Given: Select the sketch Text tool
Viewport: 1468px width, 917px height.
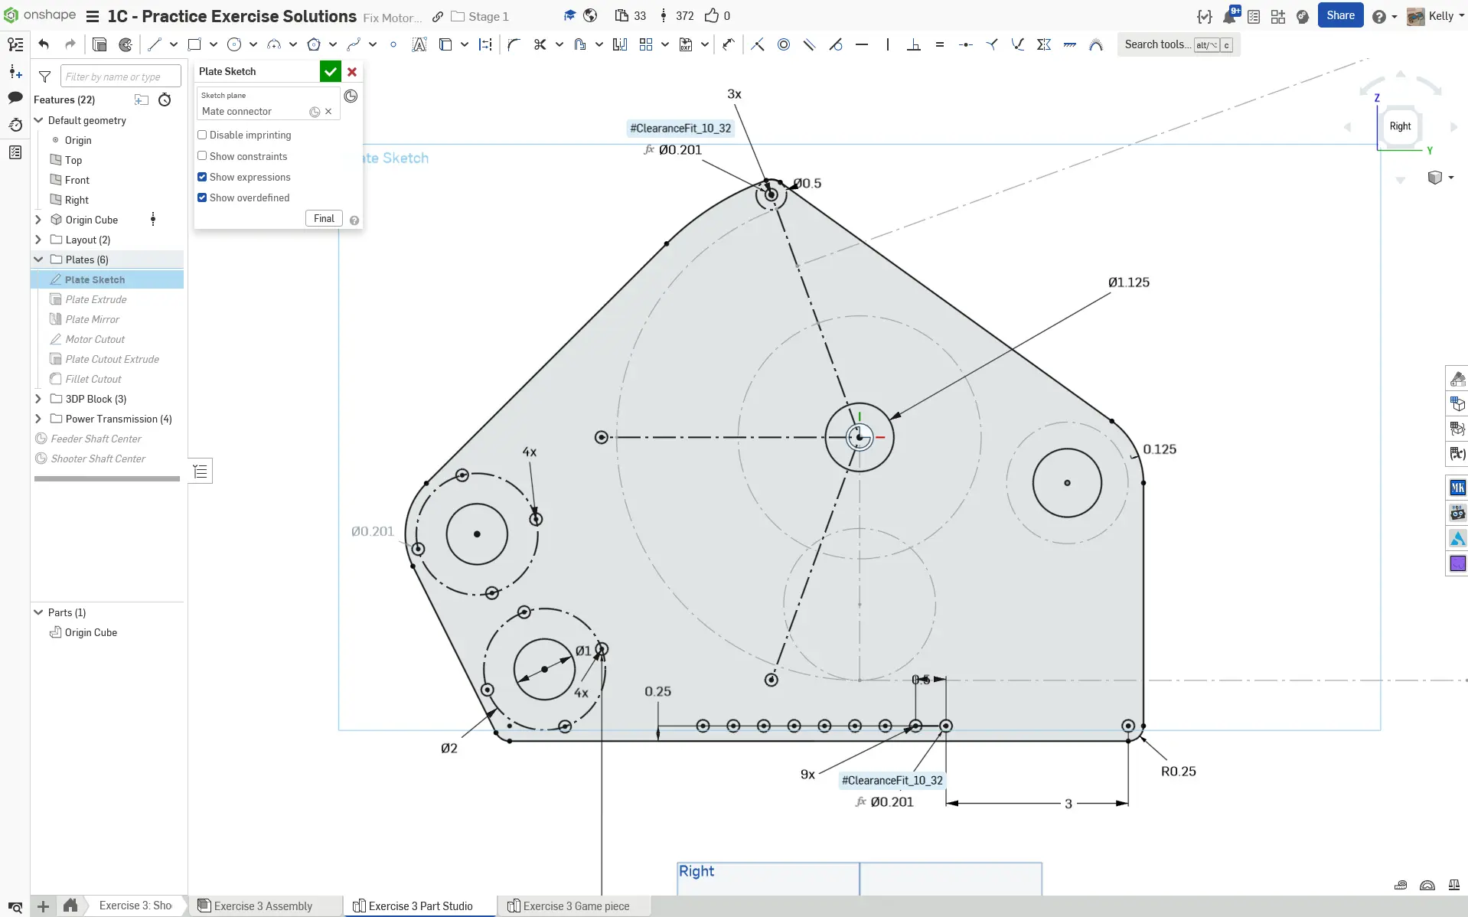Looking at the screenshot, I should (419, 44).
